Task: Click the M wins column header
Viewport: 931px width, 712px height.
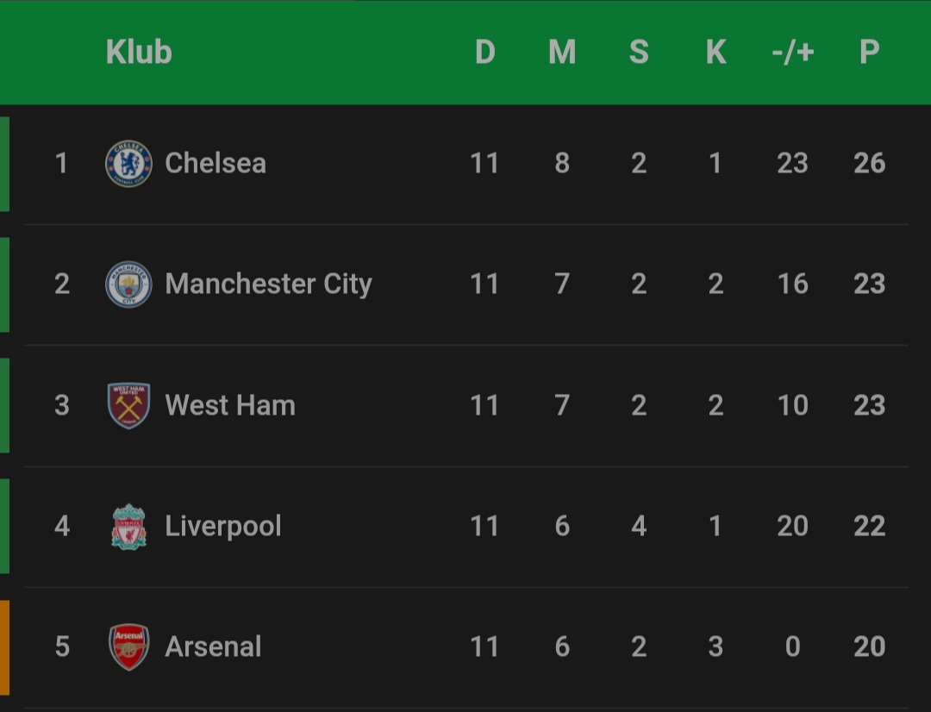Action: point(562,53)
